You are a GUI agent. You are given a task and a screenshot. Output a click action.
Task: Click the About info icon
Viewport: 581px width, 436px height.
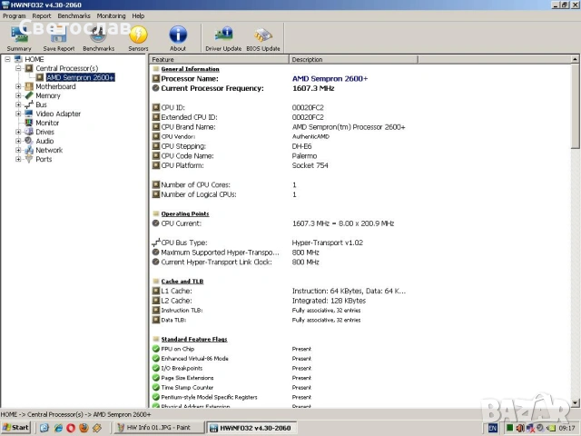click(x=178, y=36)
